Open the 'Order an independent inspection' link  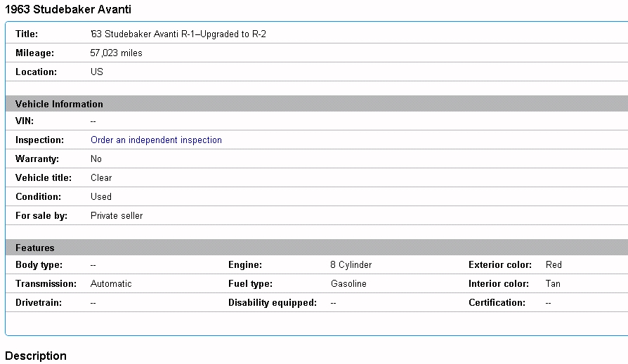click(x=156, y=140)
